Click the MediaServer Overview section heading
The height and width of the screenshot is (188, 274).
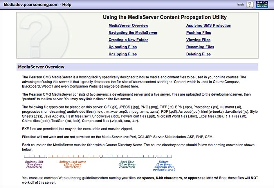tap(41, 67)
